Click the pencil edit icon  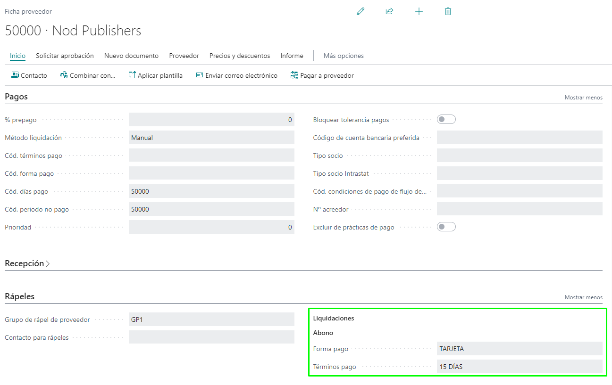click(360, 11)
